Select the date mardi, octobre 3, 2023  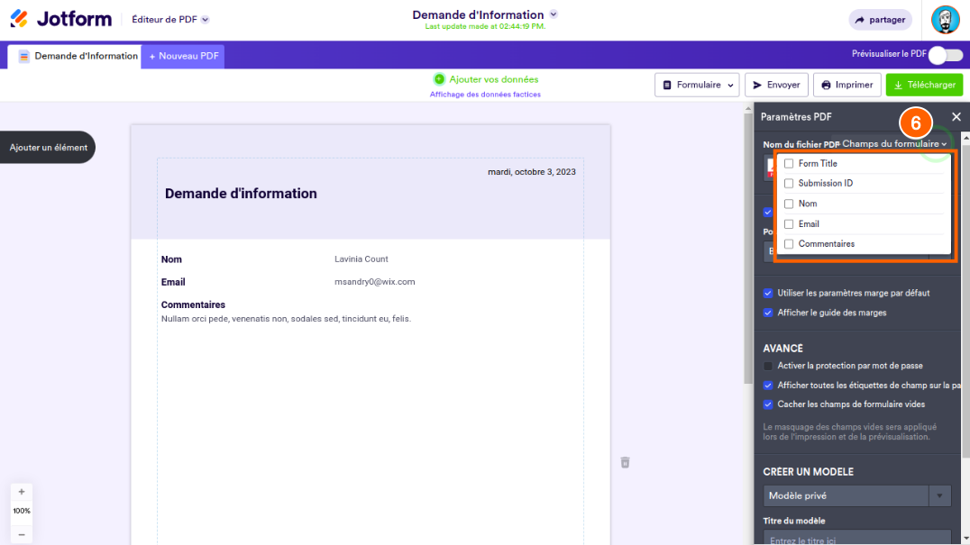tap(531, 172)
